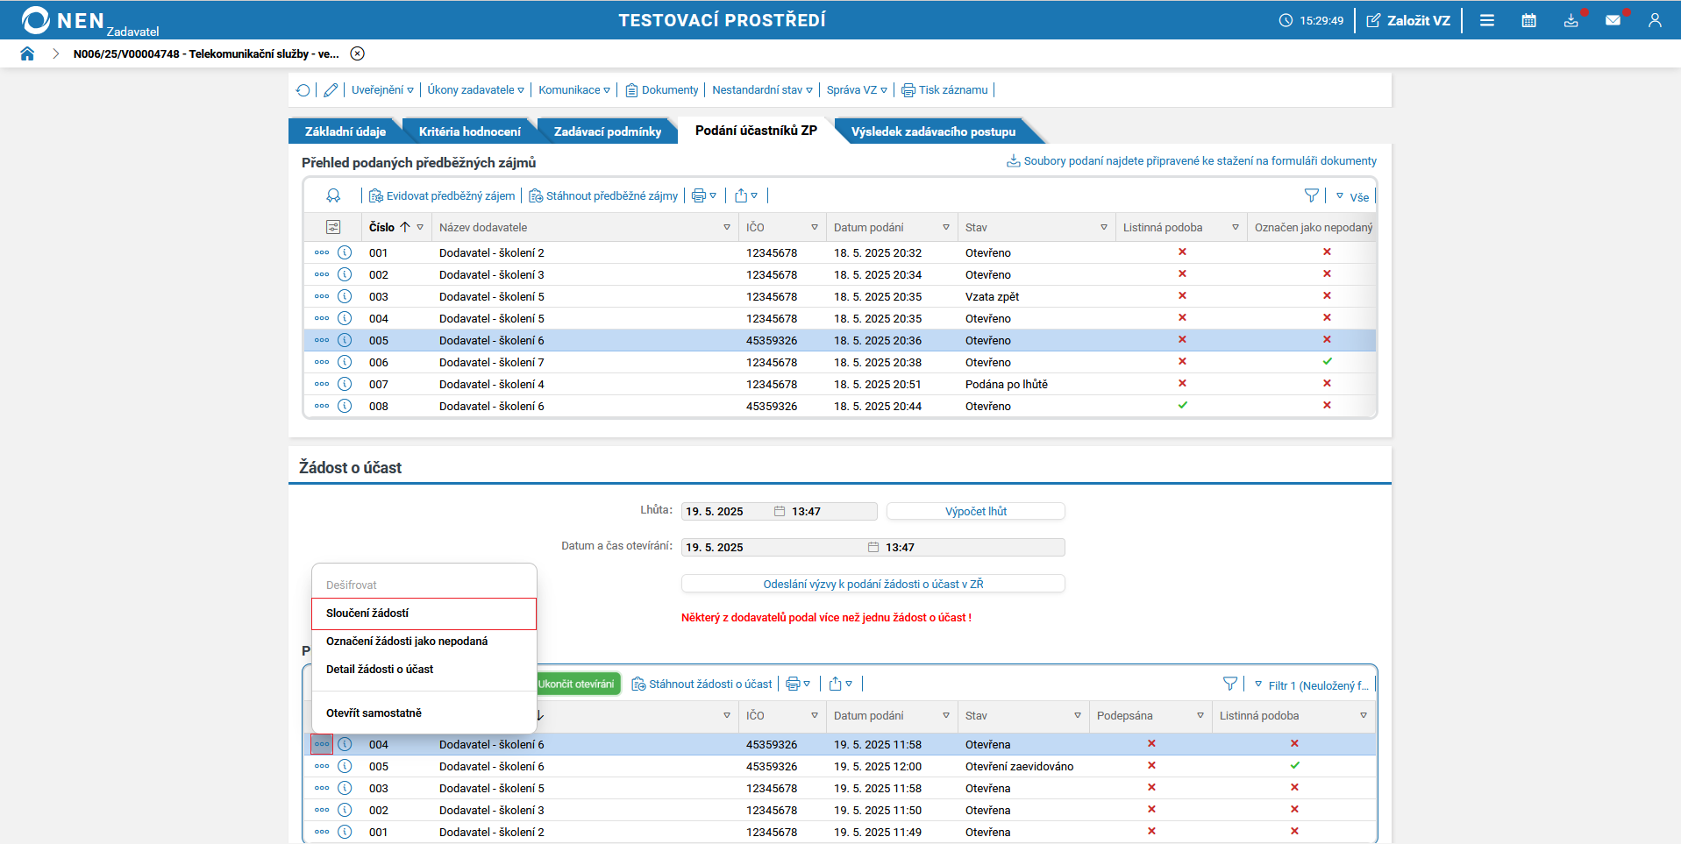Open Dokumenty from the toolbar
This screenshot has height=844, width=1681.
[x=662, y=90]
